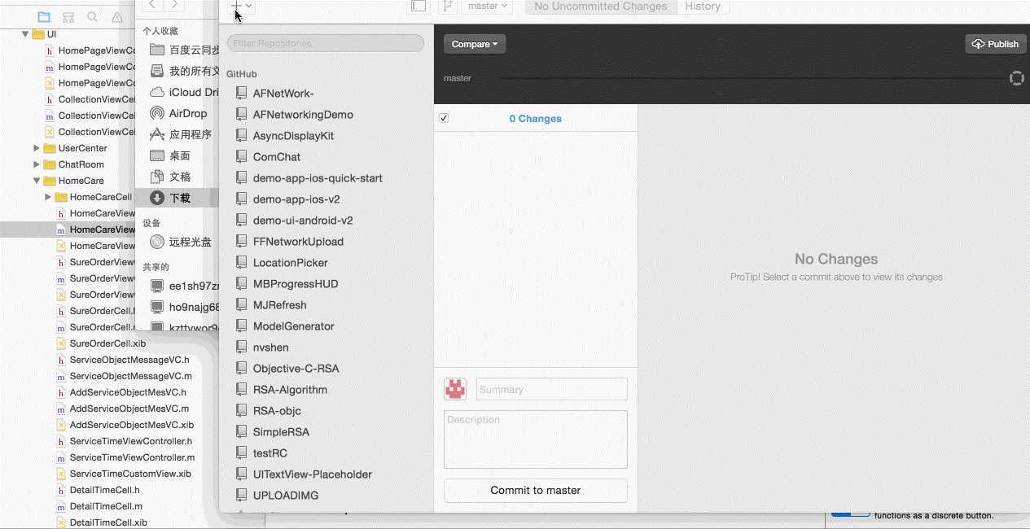Toggle the select all changes checkbox
This screenshot has width=1030, height=529.
444,118
